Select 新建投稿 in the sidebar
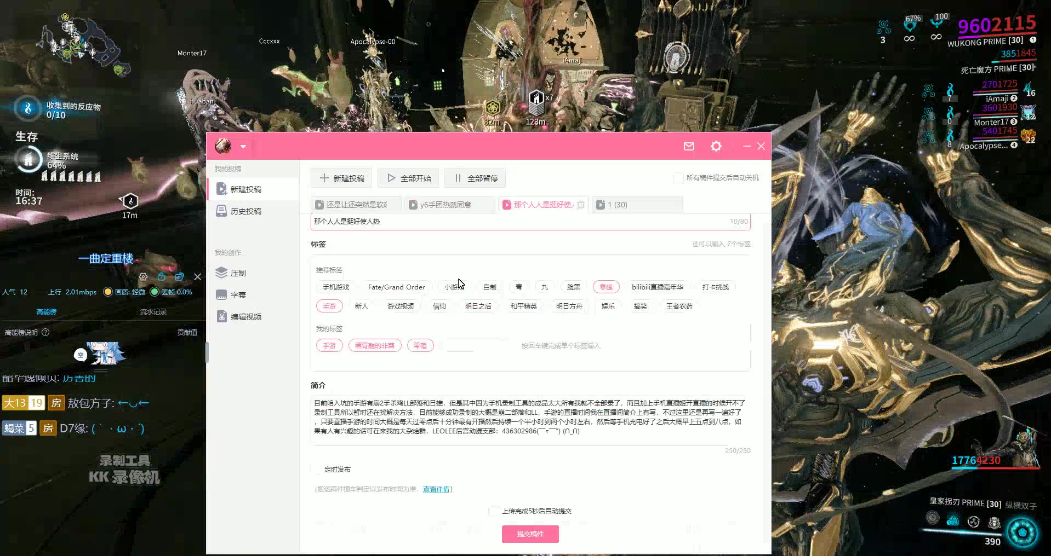The width and height of the screenshot is (1051, 556). (x=253, y=189)
